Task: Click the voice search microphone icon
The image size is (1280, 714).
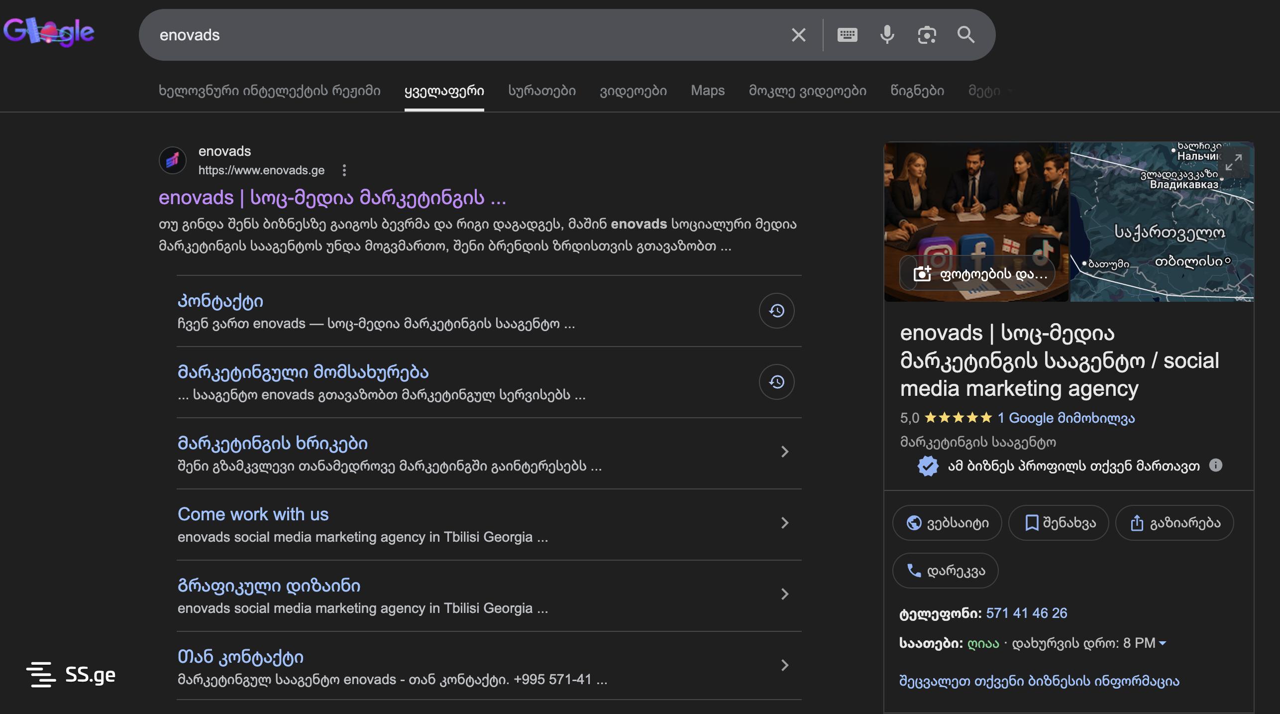Action: click(x=887, y=35)
